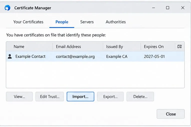Close window using the title bar X
191x127 pixels.
click(183, 8)
